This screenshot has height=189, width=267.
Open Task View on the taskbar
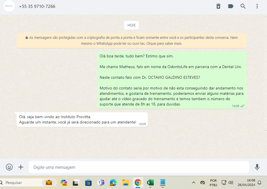[76, 183]
